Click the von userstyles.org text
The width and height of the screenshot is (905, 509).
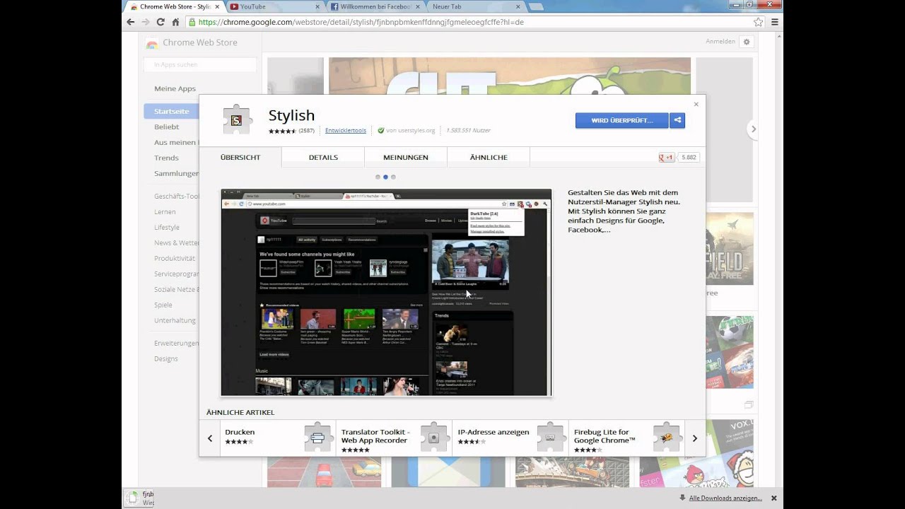411,130
